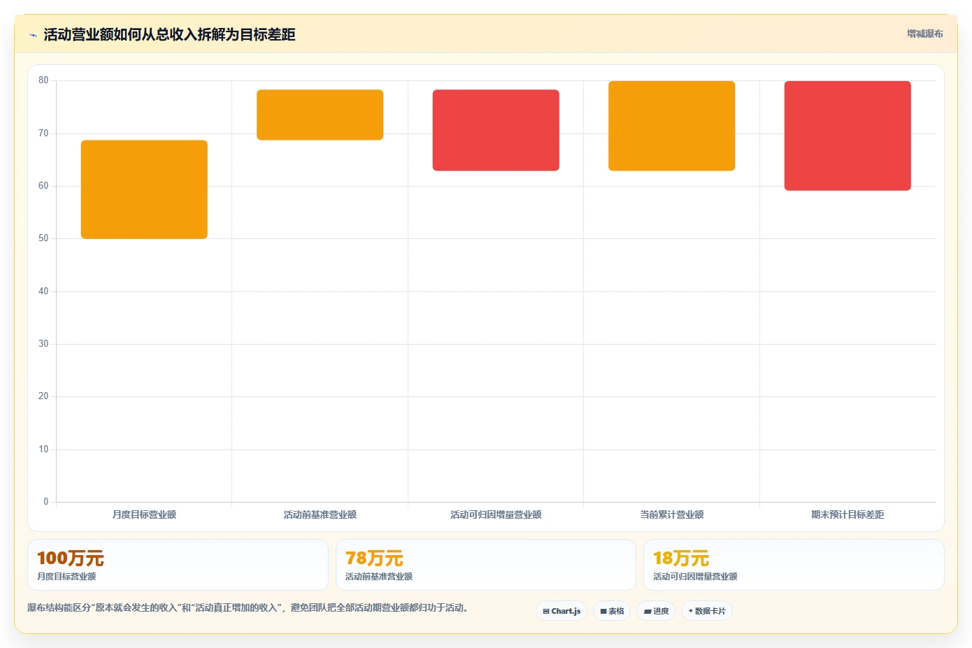The width and height of the screenshot is (972, 648).
Task: Click the 78万元 活动前基准营业额 data card
Action: (486, 565)
